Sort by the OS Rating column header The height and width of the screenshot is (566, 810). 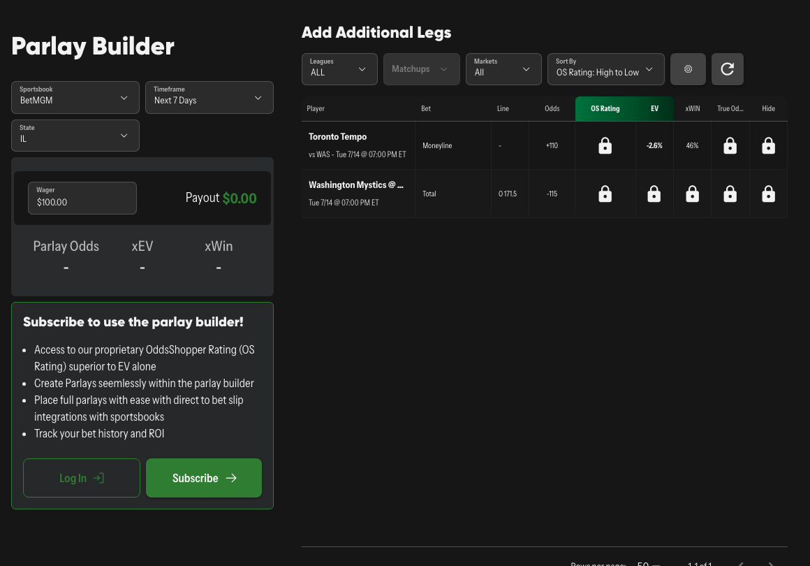[x=605, y=108]
